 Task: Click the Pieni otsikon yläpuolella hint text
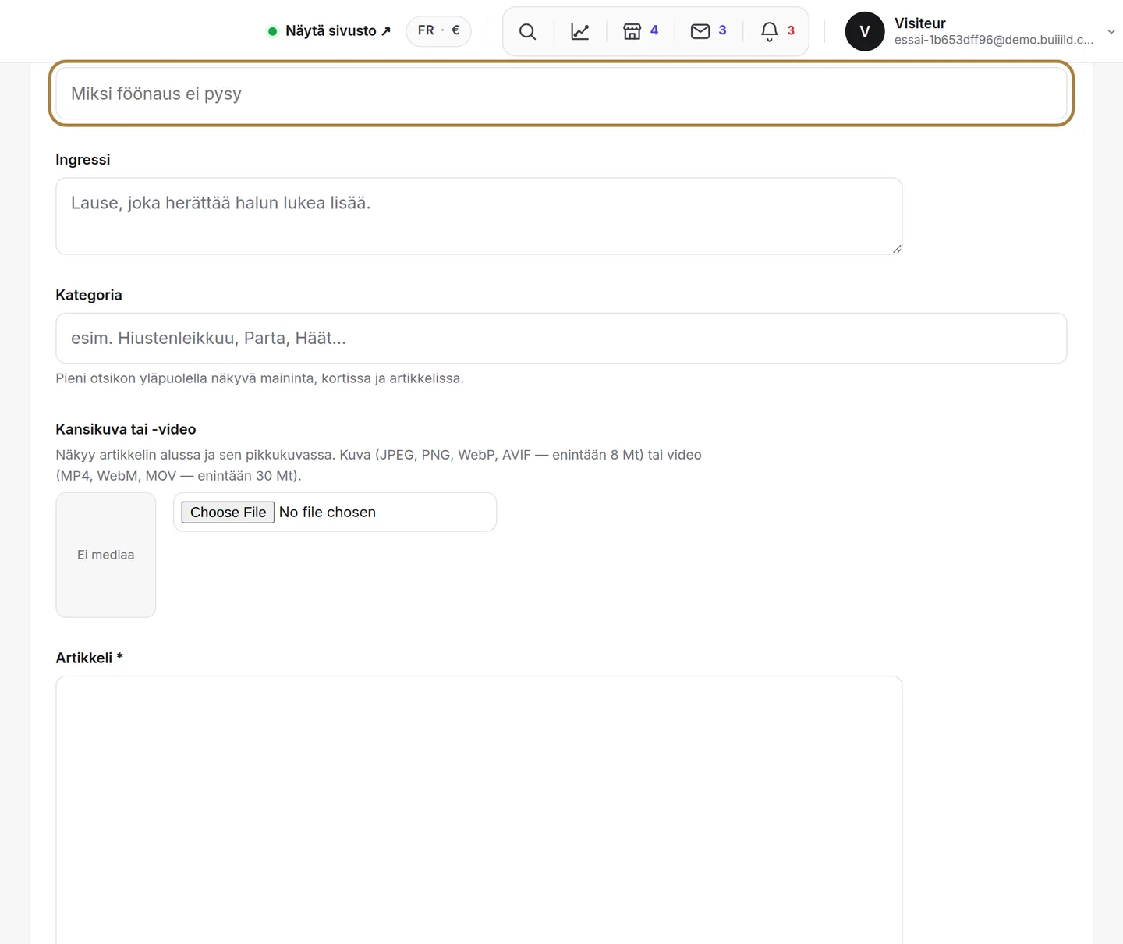click(260, 378)
